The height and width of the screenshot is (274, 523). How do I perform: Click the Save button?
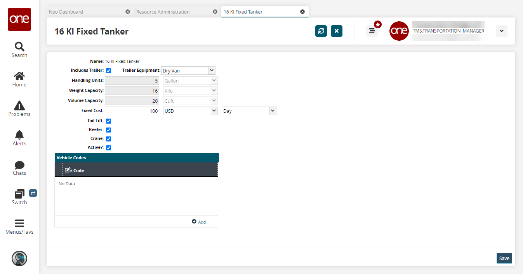[504, 258]
